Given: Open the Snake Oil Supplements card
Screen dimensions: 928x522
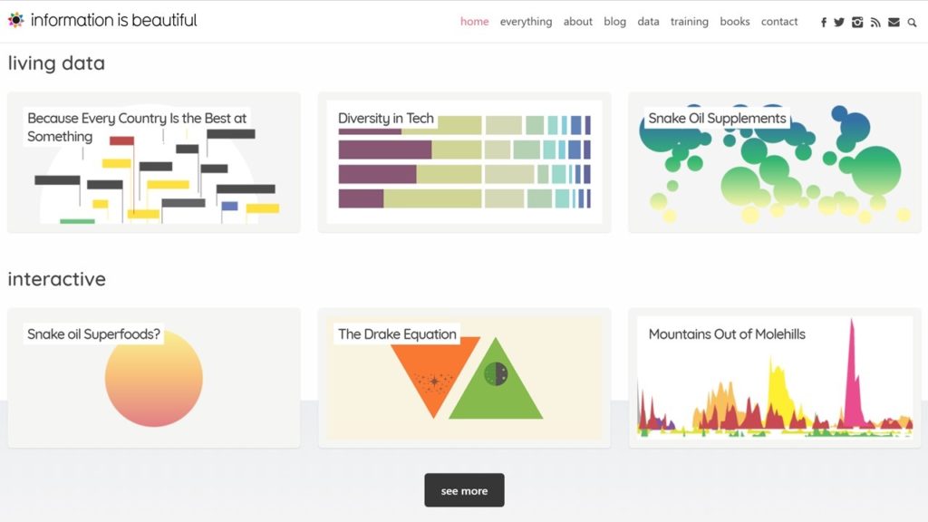Looking at the screenshot, I should [x=775, y=162].
